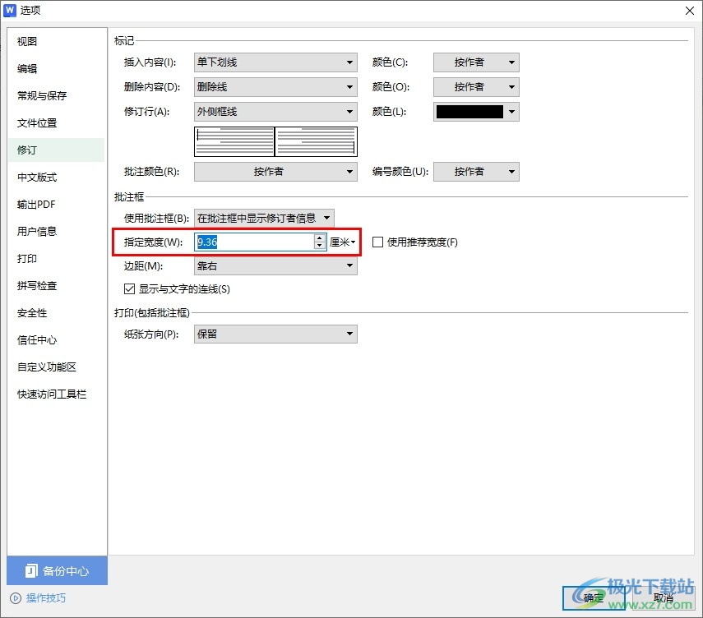This screenshot has height=618, width=703.
Task: Select the 修订 category
Action: [x=56, y=150]
